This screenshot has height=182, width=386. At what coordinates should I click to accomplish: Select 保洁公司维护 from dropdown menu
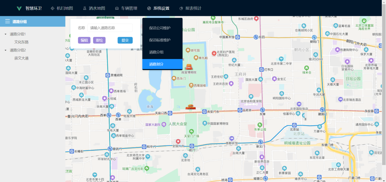click(162, 28)
